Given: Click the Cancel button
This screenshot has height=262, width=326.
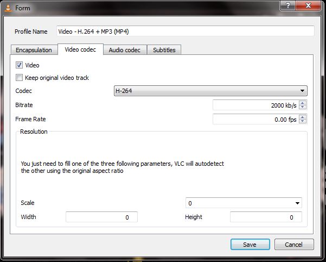Looking at the screenshot, I should [294, 244].
